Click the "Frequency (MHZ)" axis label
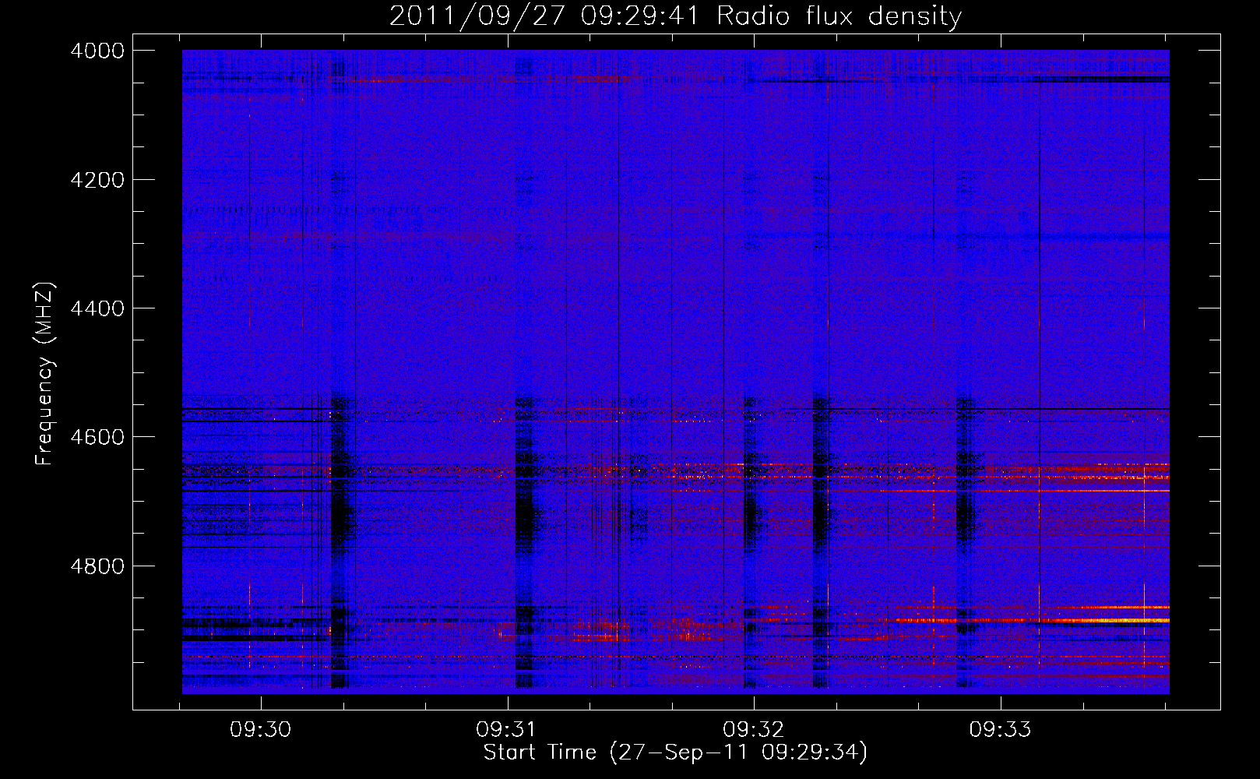The height and width of the screenshot is (779, 1260). click(44, 374)
